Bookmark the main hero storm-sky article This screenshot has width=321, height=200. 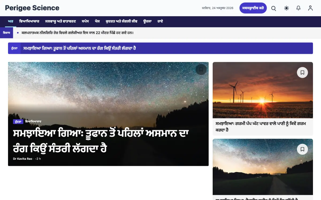point(201,70)
